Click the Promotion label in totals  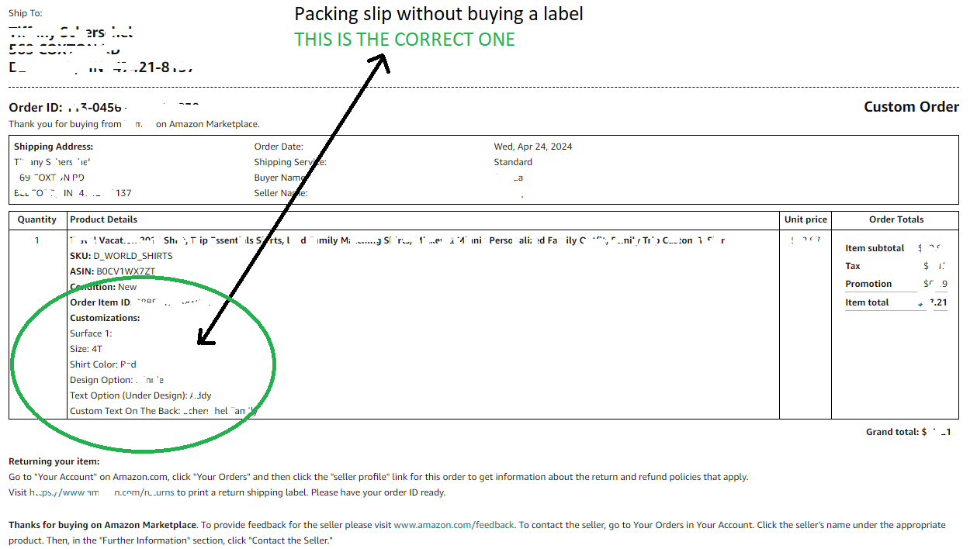click(868, 284)
